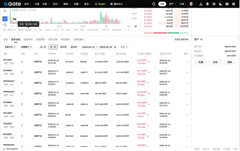Image resolution: width=240 pixels, height=151 pixels.
Task: Select the 近90天 range filter
Action: coord(74,47)
